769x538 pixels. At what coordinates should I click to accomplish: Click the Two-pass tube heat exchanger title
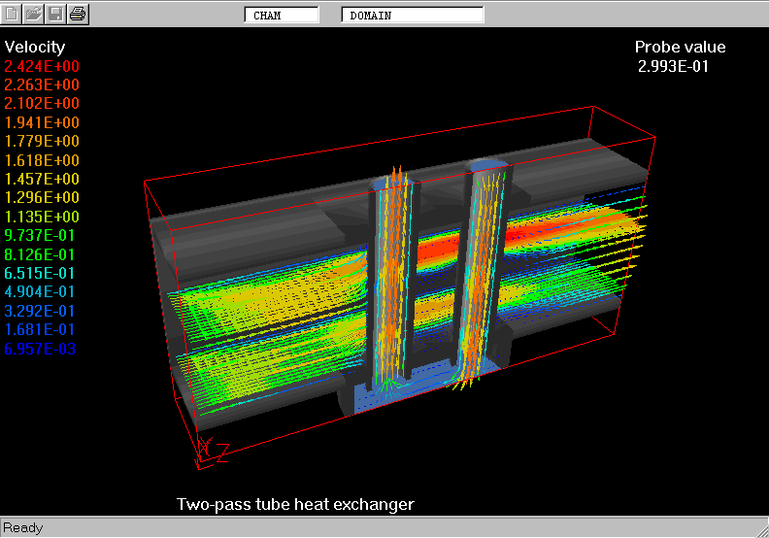(295, 504)
